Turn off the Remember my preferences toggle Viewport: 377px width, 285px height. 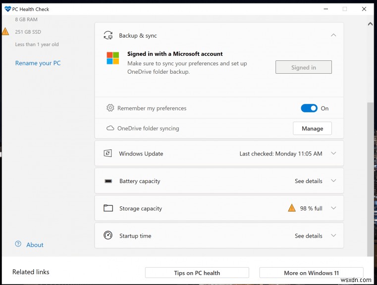coord(309,108)
